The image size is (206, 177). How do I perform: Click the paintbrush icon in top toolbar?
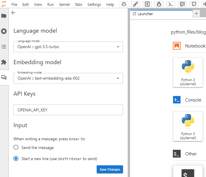click(x=136, y=4)
